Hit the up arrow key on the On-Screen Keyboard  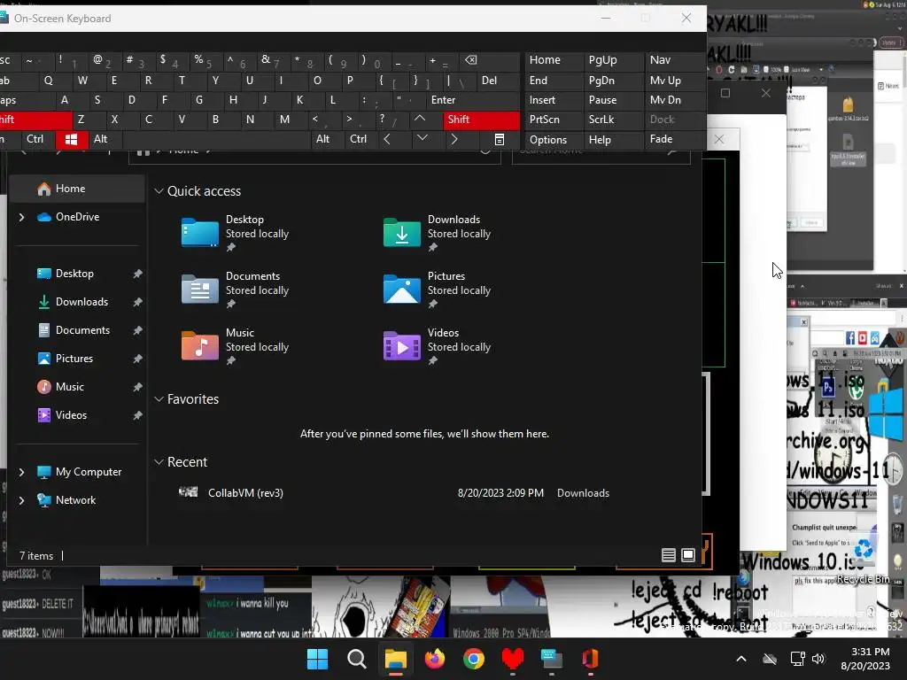(420, 120)
